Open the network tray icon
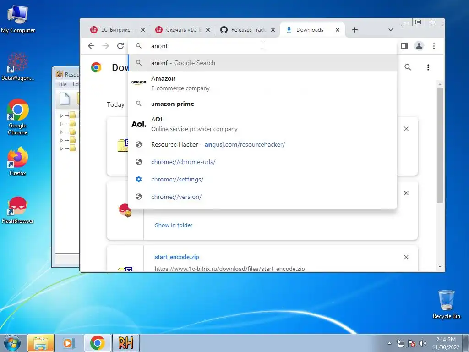Screen dimensions: 469x352 coord(400,343)
